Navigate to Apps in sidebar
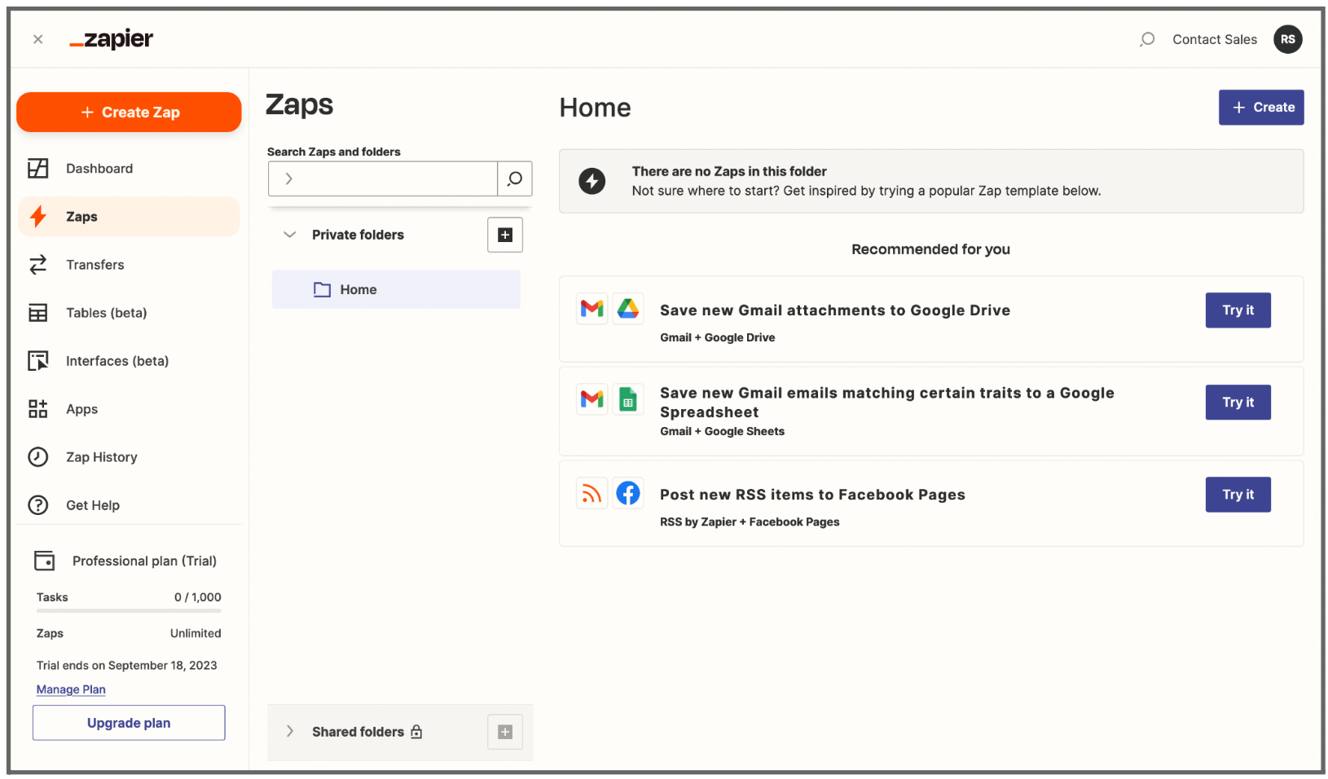 [129, 409]
